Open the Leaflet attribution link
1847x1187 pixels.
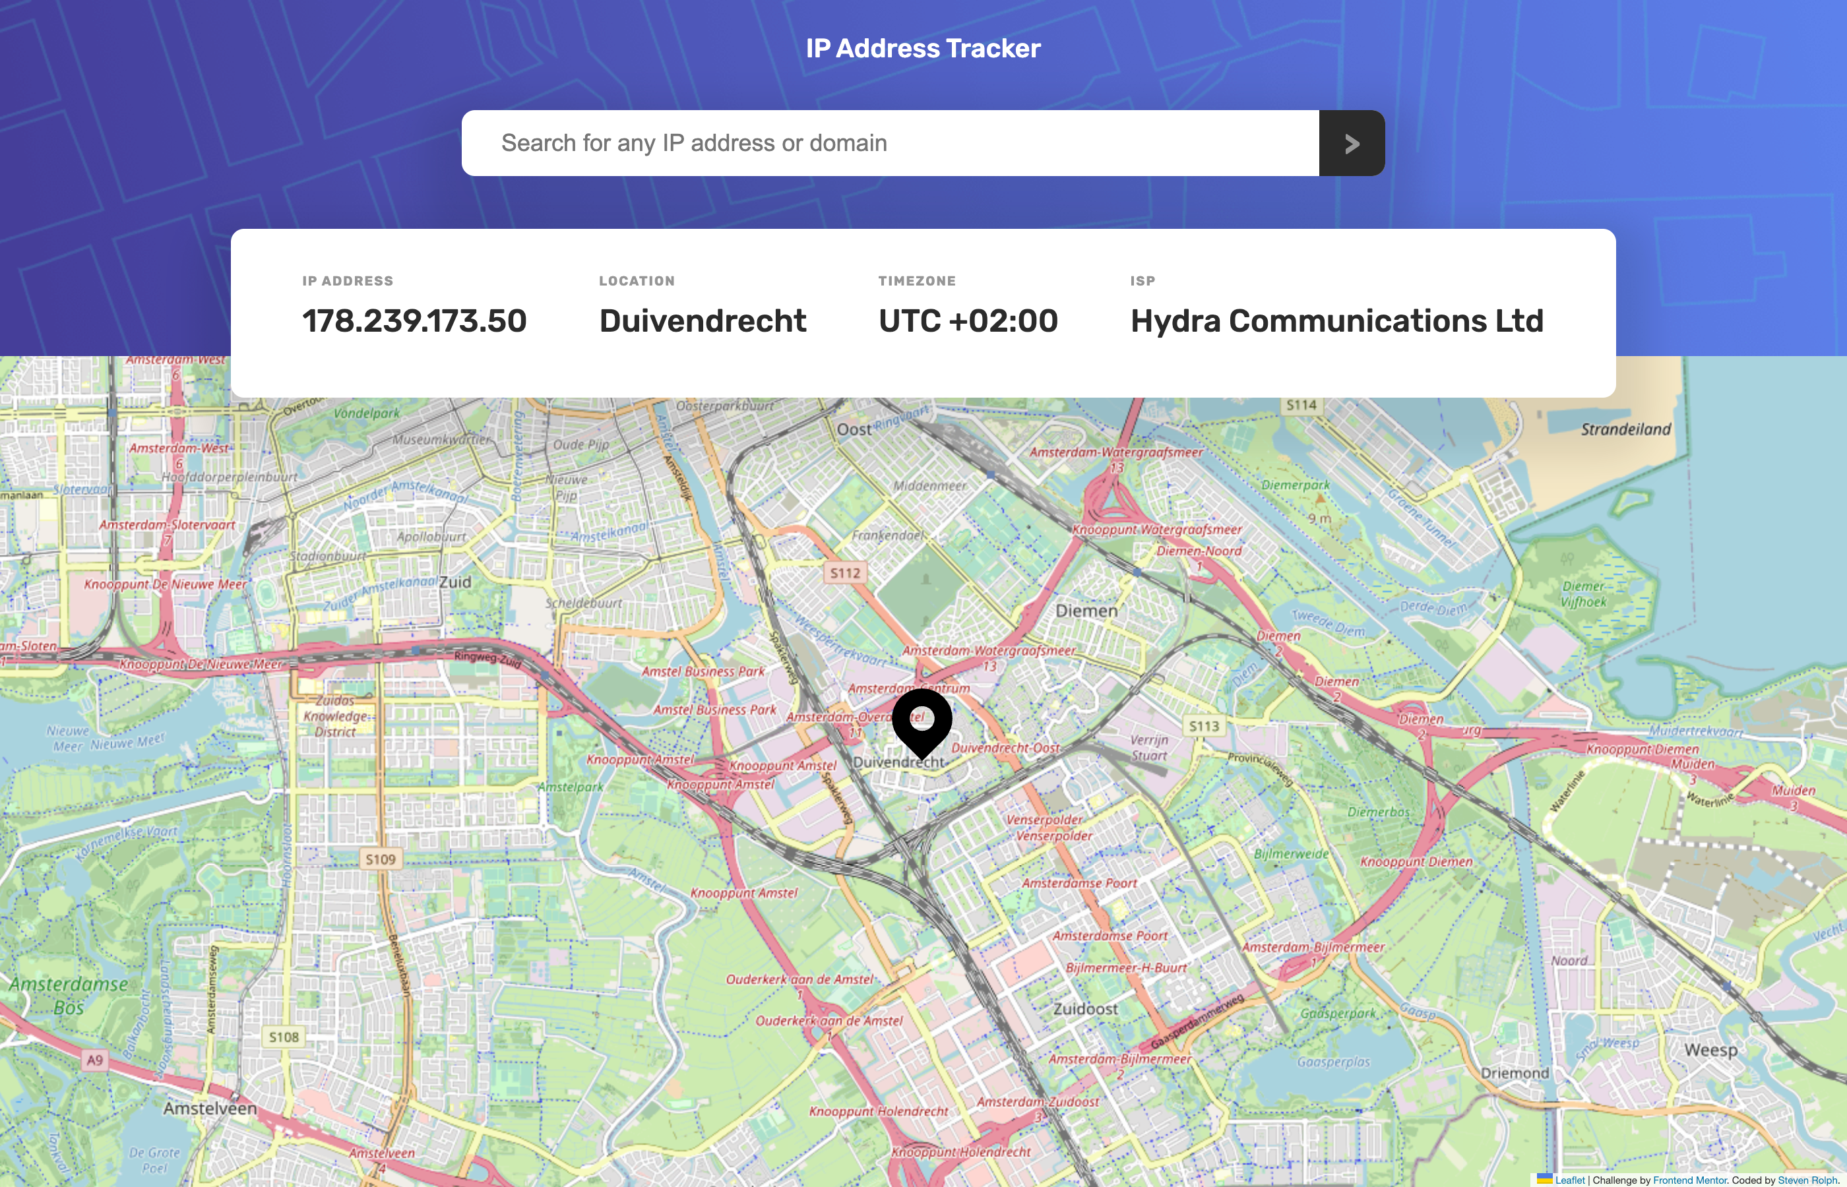(1569, 1180)
